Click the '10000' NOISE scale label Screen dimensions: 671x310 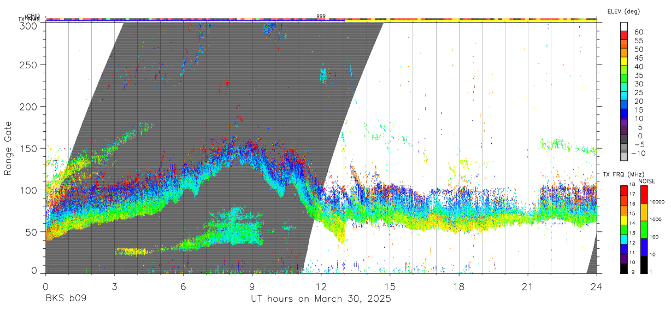658,202
